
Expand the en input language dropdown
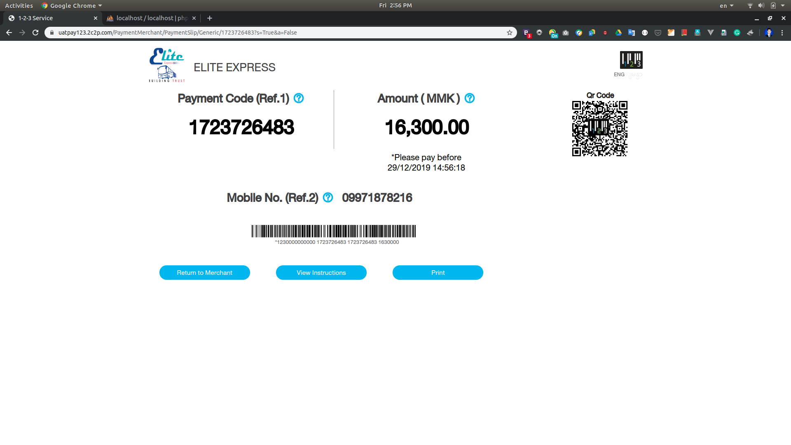(726, 6)
